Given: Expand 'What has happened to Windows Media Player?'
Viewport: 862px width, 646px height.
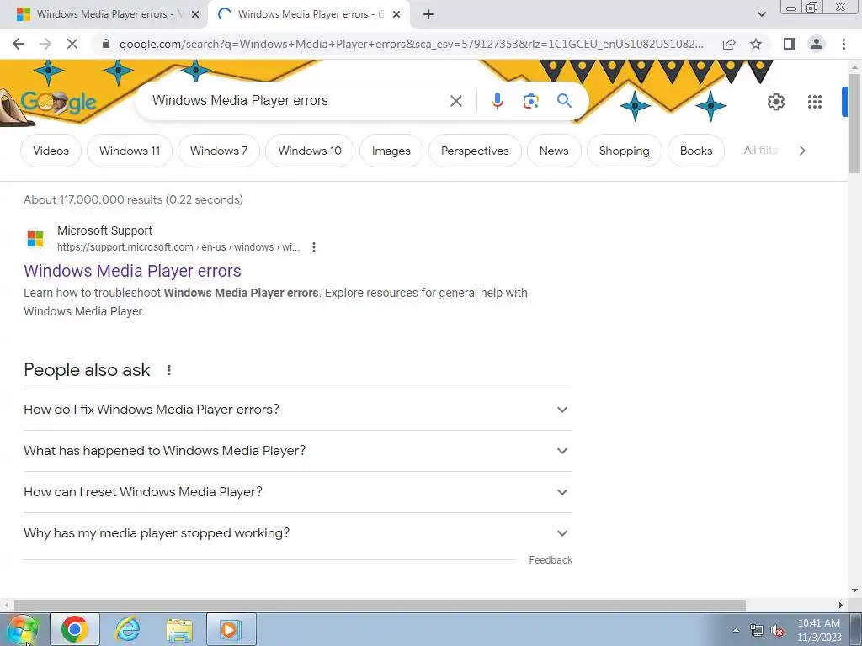Looking at the screenshot, I should (x=298, y=451).
